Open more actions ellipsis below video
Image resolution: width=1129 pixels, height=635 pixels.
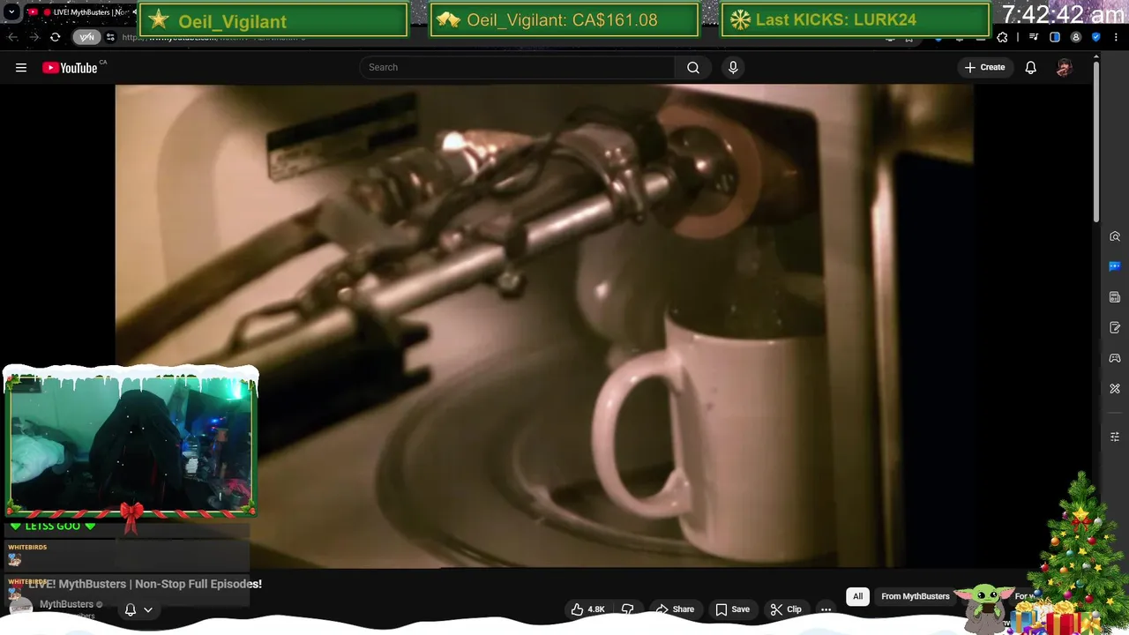point(826,609)
